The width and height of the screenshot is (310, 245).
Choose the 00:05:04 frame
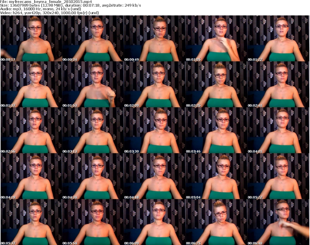tap(216, 176)
